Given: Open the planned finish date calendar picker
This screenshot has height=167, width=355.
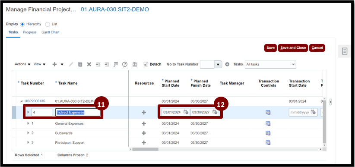Looking at the screenshot, I should pos(215,112).
